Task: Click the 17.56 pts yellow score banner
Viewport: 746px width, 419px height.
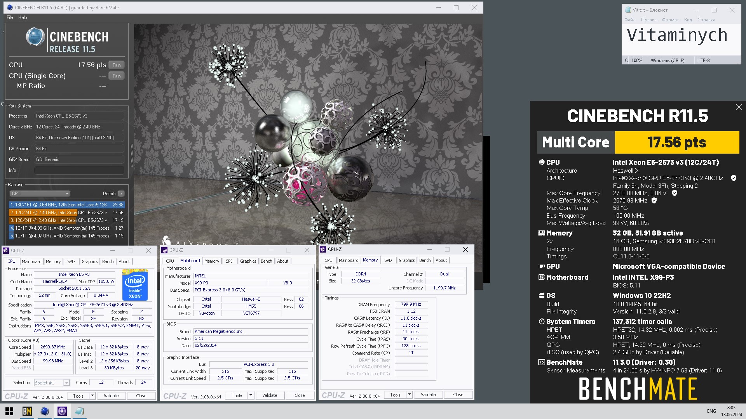Action: point(677,142)
